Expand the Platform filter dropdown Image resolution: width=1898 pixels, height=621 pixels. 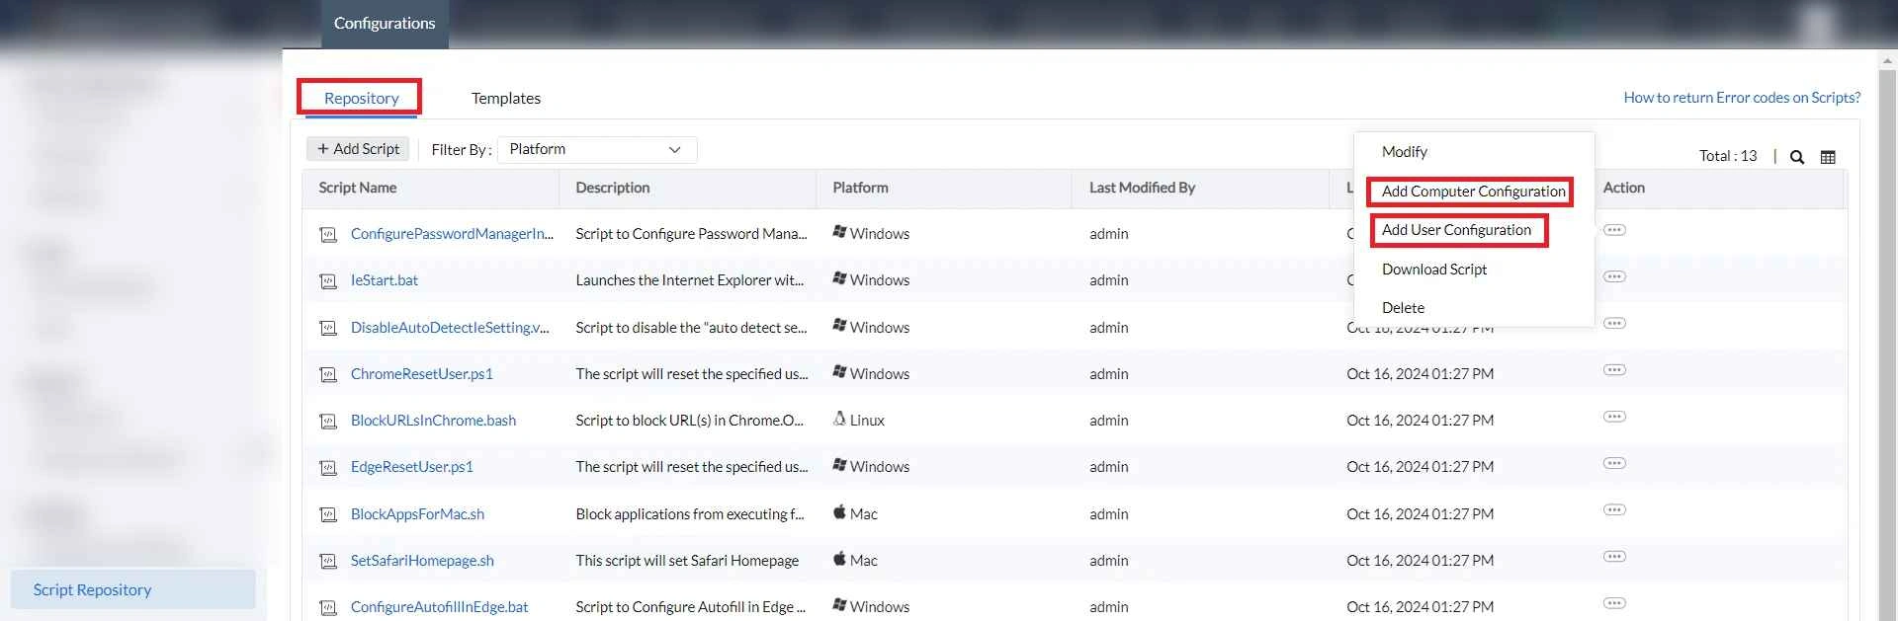(597, 149)
